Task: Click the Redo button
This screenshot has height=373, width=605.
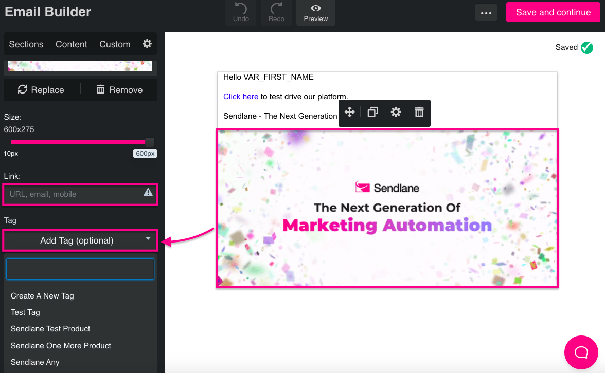Action: pos(276,12)
